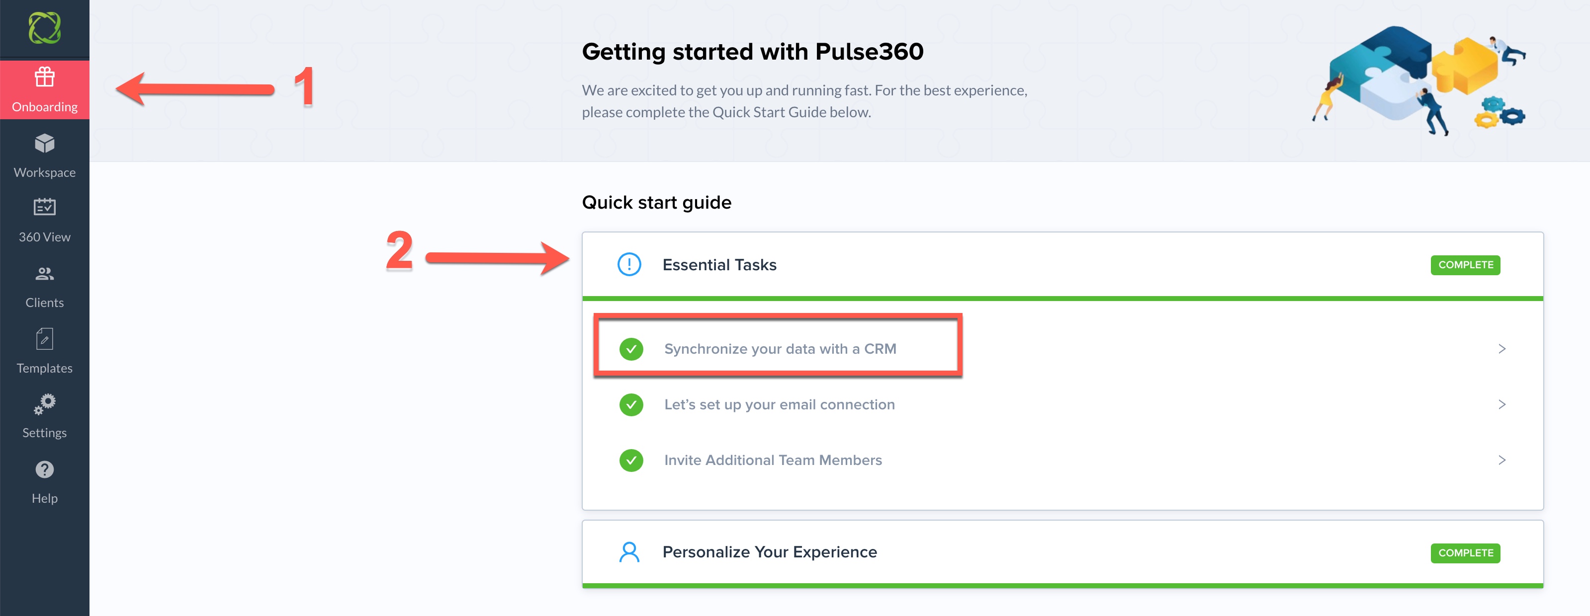The height and width of the screenshot is (616, 1590).
Task: Toggle the email connection checkmark
Action: (x=630, y=404)
